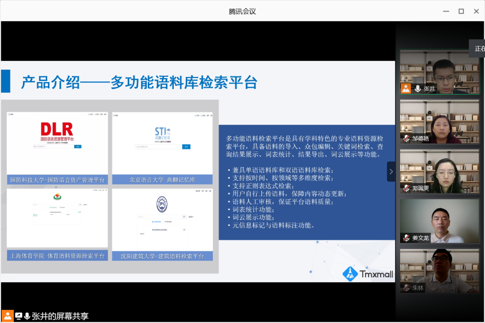Click the muted microphone icon next to 郑珮雯

click(x=406, y=188)
